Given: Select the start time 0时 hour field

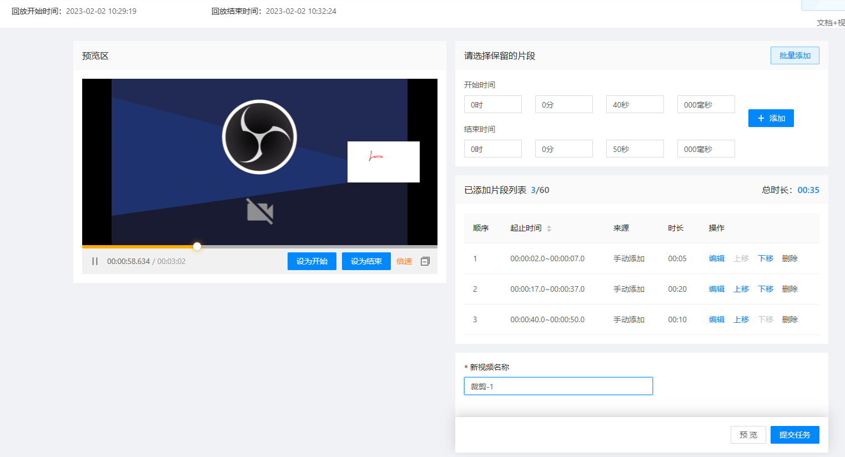Looking at the screenshot, I should pyautogui.click(x=493, y=104).
